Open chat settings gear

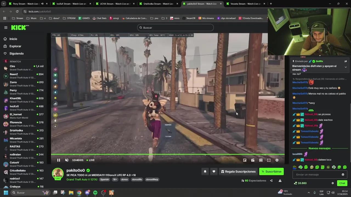point(333,183)
